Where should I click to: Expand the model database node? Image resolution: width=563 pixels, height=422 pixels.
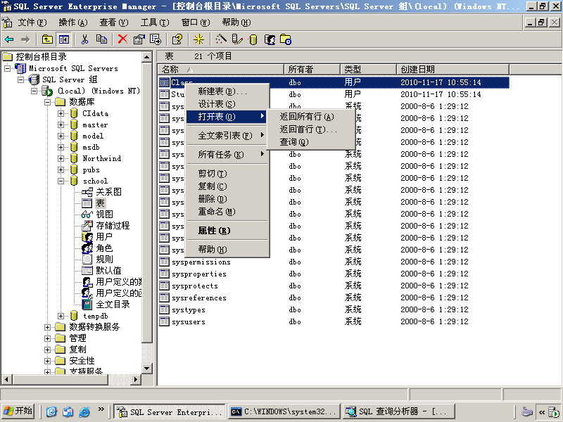click(61, 136)
